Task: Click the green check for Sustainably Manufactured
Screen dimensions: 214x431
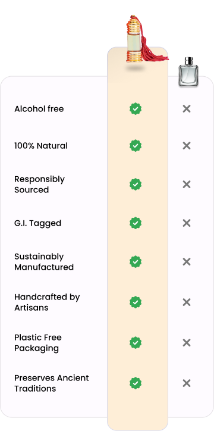Action: pos(136,262)
